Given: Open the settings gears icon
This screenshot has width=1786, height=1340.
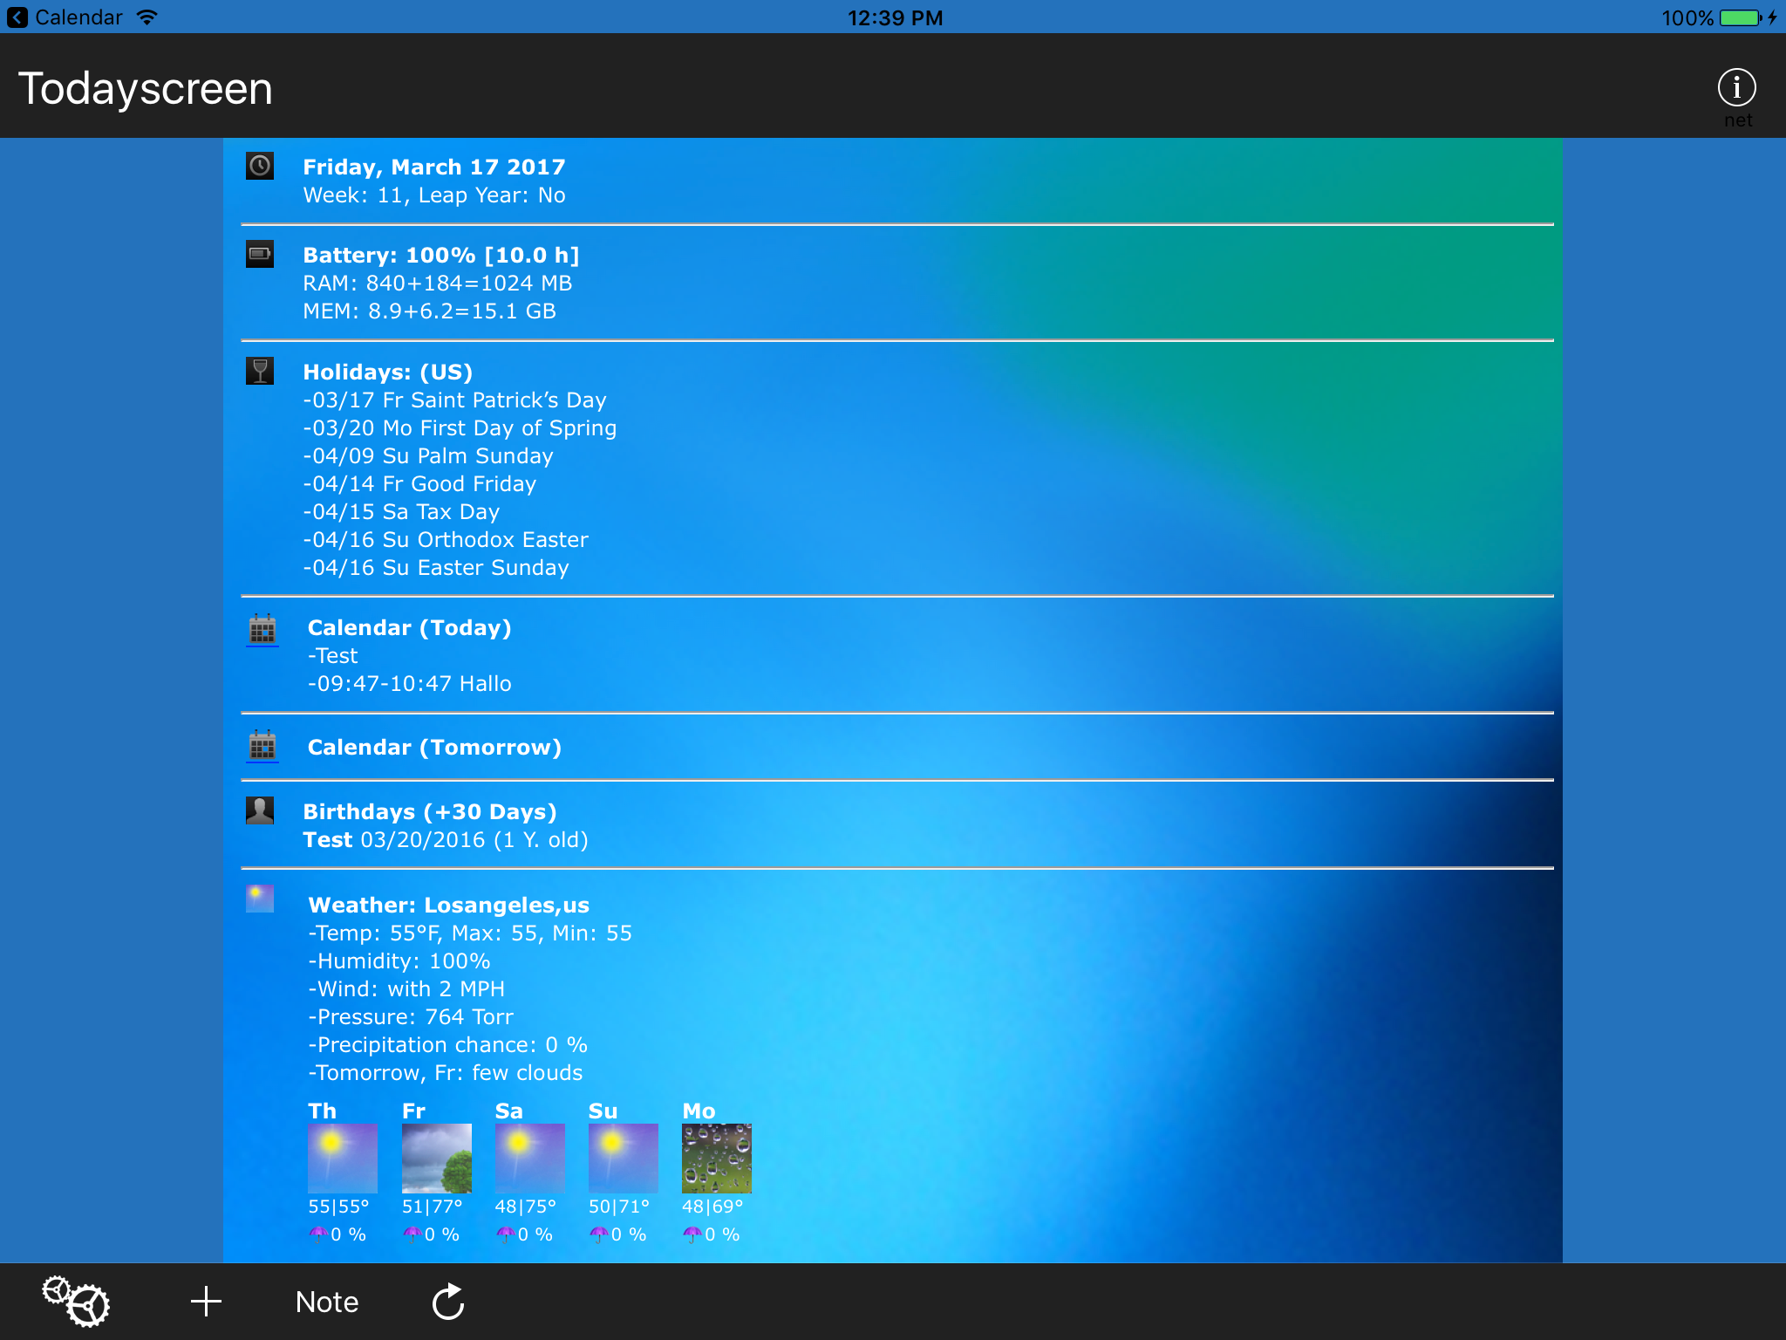Looking at the screenshot, I should point(77,1302).
